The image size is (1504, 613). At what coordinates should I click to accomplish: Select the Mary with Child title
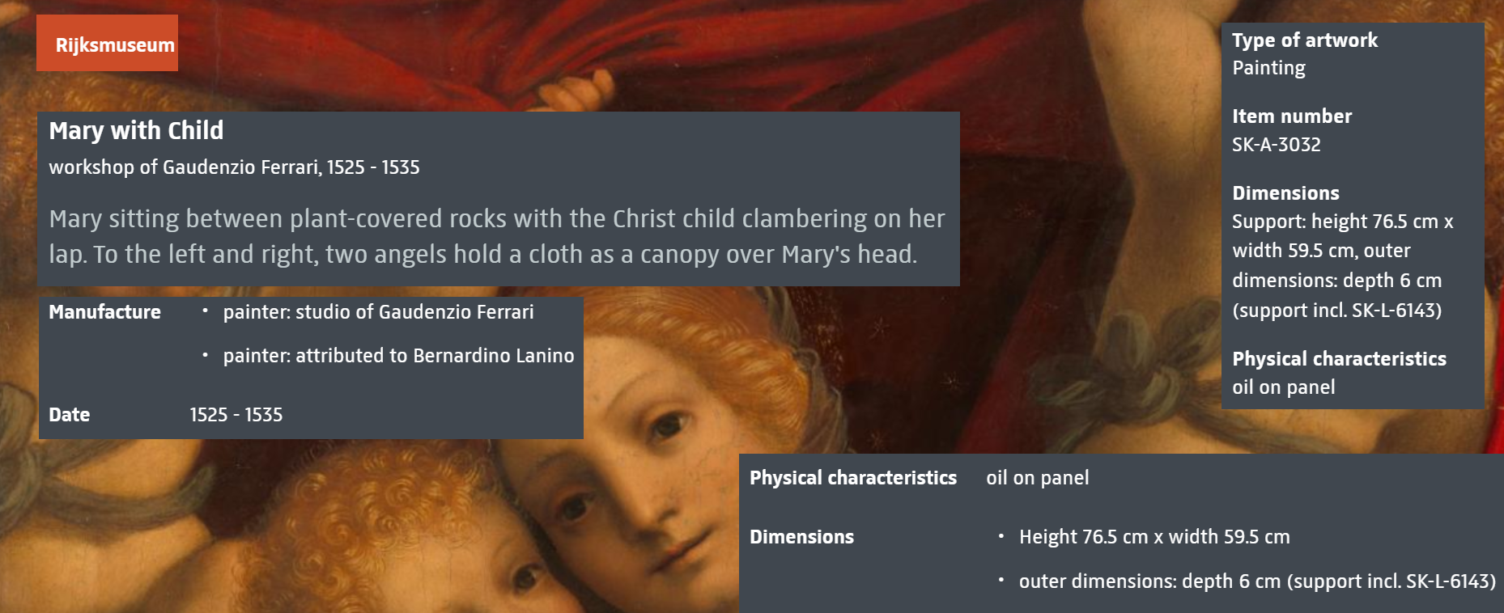136,130
